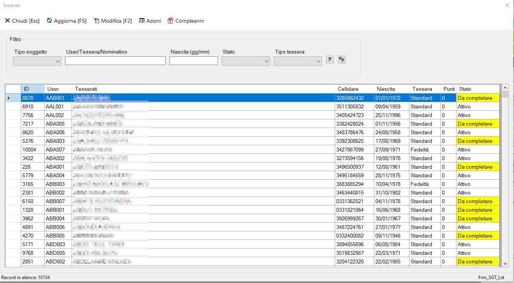Sort by the User column header

point(58,89)
